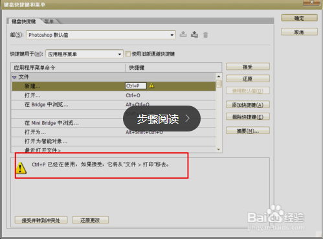The width and height of the screenshot is (323, 239).
Task: Toggle 使用旧版通道快捷键 checkbox
Action: pos(128,54)
